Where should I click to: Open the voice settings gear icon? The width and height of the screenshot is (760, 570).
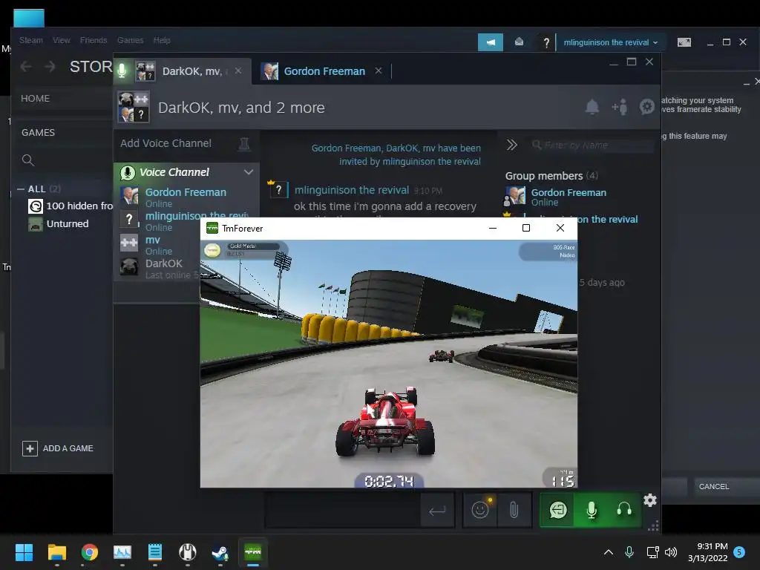click(x=650, y=500)
